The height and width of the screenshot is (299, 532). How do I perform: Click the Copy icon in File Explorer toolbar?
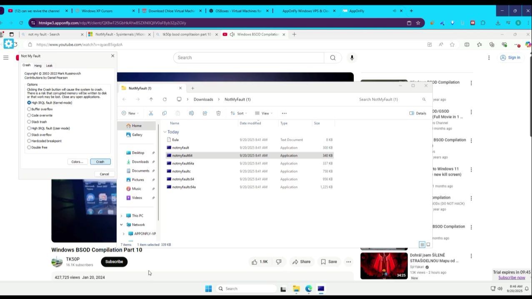point(165,113)
